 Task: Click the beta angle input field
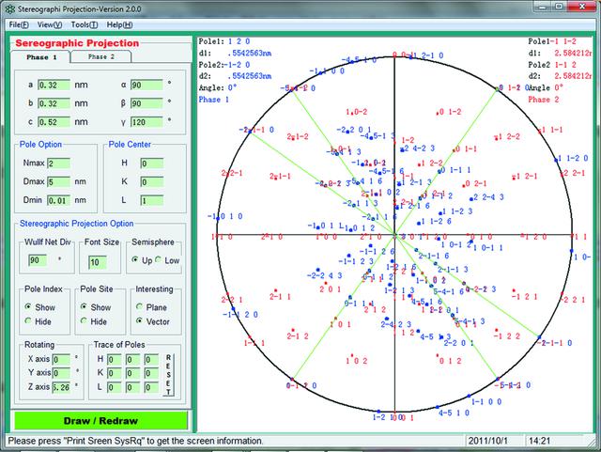(146, 103)
